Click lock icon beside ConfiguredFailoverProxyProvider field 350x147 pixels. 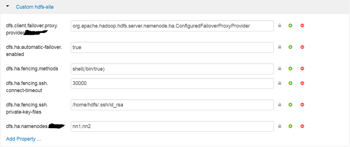pos(280,25)
